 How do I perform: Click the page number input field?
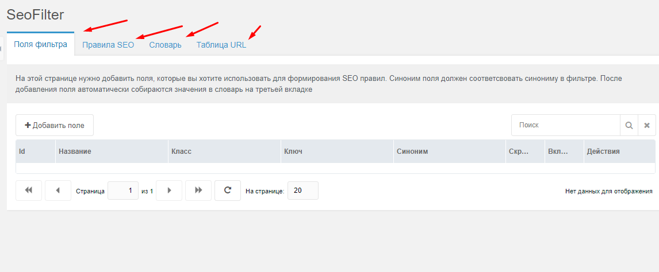[123, 191]
